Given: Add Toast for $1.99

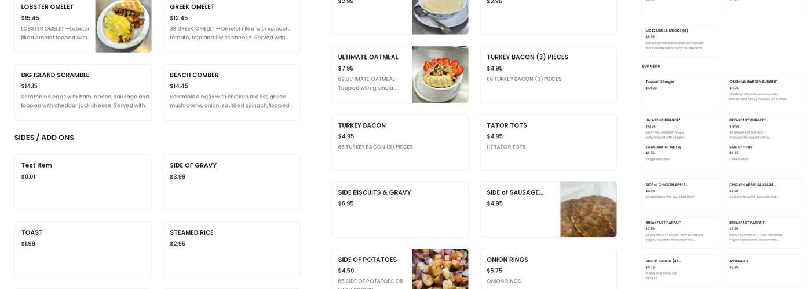Looking at the screenshot, I should coord(83,249).
